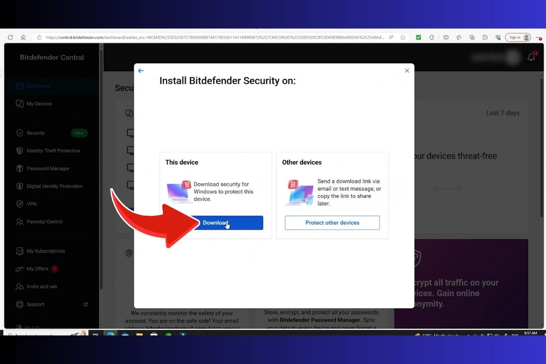This screenshot has width=546, height=364.
Task: Click the VPN shield icon in sidebar
Action: click(x=20, y=204)
